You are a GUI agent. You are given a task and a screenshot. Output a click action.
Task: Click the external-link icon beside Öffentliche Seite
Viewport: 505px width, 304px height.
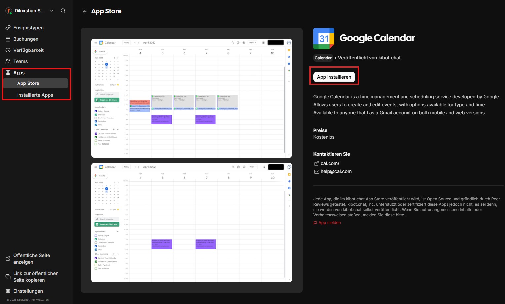coord(8,259)
